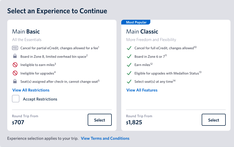The image size is (234, 147).
Task: Select the Main Basic fare for $707
Action: coord(100,120)
